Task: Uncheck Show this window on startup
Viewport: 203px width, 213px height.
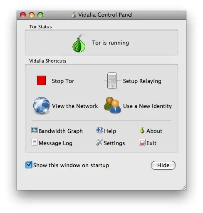Action: pos(29,165)
